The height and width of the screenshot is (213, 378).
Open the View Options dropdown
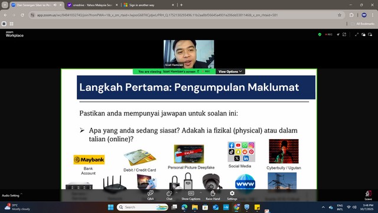(x=230, y=72)
